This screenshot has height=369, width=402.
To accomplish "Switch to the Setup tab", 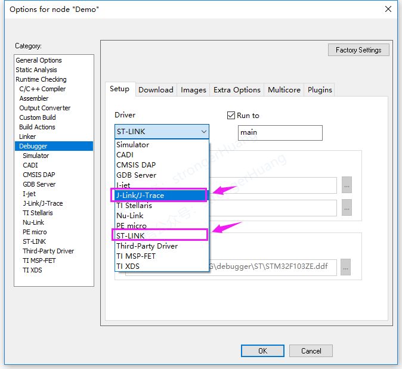I will point(119,89).
